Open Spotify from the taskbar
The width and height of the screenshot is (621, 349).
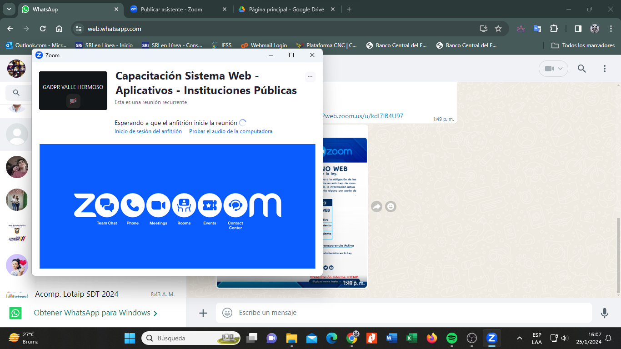coord(451,338)
